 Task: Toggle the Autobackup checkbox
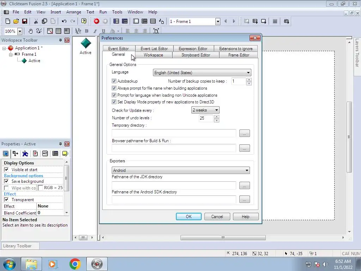(x=114, y=81)
